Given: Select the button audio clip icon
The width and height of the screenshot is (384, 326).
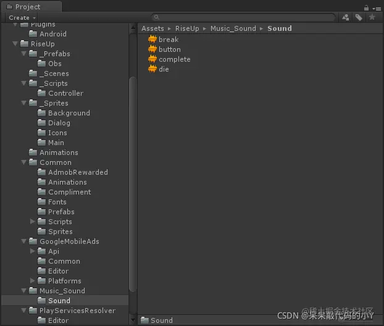Looking at the screenshot, I should [x=152, y=49].
